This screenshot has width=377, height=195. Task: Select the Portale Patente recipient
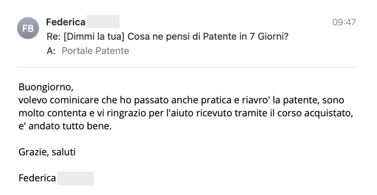coord(95,51)
